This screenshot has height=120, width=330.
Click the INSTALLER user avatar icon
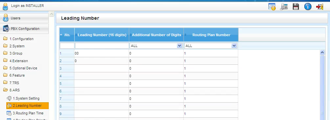5,6
